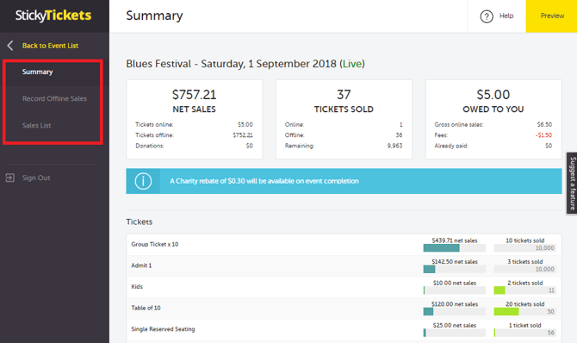Open the Suggest a feature side tab
Image resolution: width=577 pixels, height=343 pixels.
click(572, 183)
